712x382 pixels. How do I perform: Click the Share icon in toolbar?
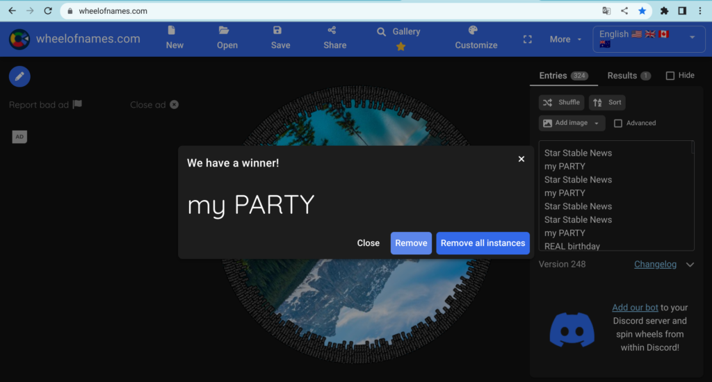[332, 31]
